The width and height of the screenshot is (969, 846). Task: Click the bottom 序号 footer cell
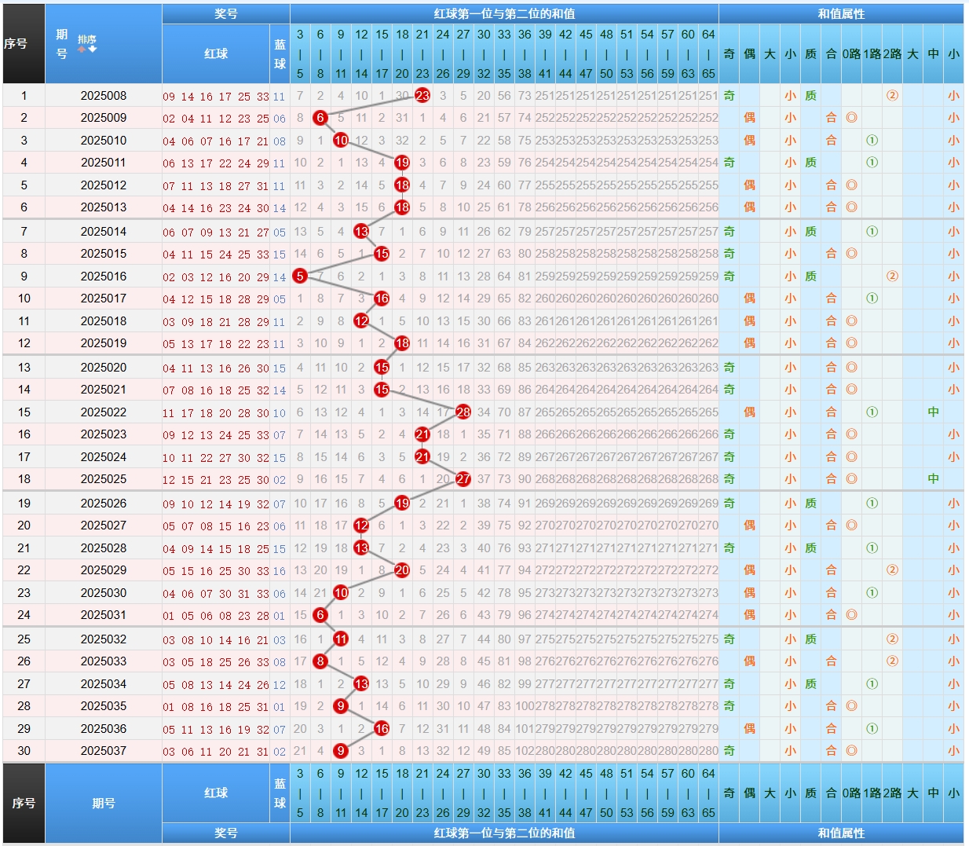[24, 803]
